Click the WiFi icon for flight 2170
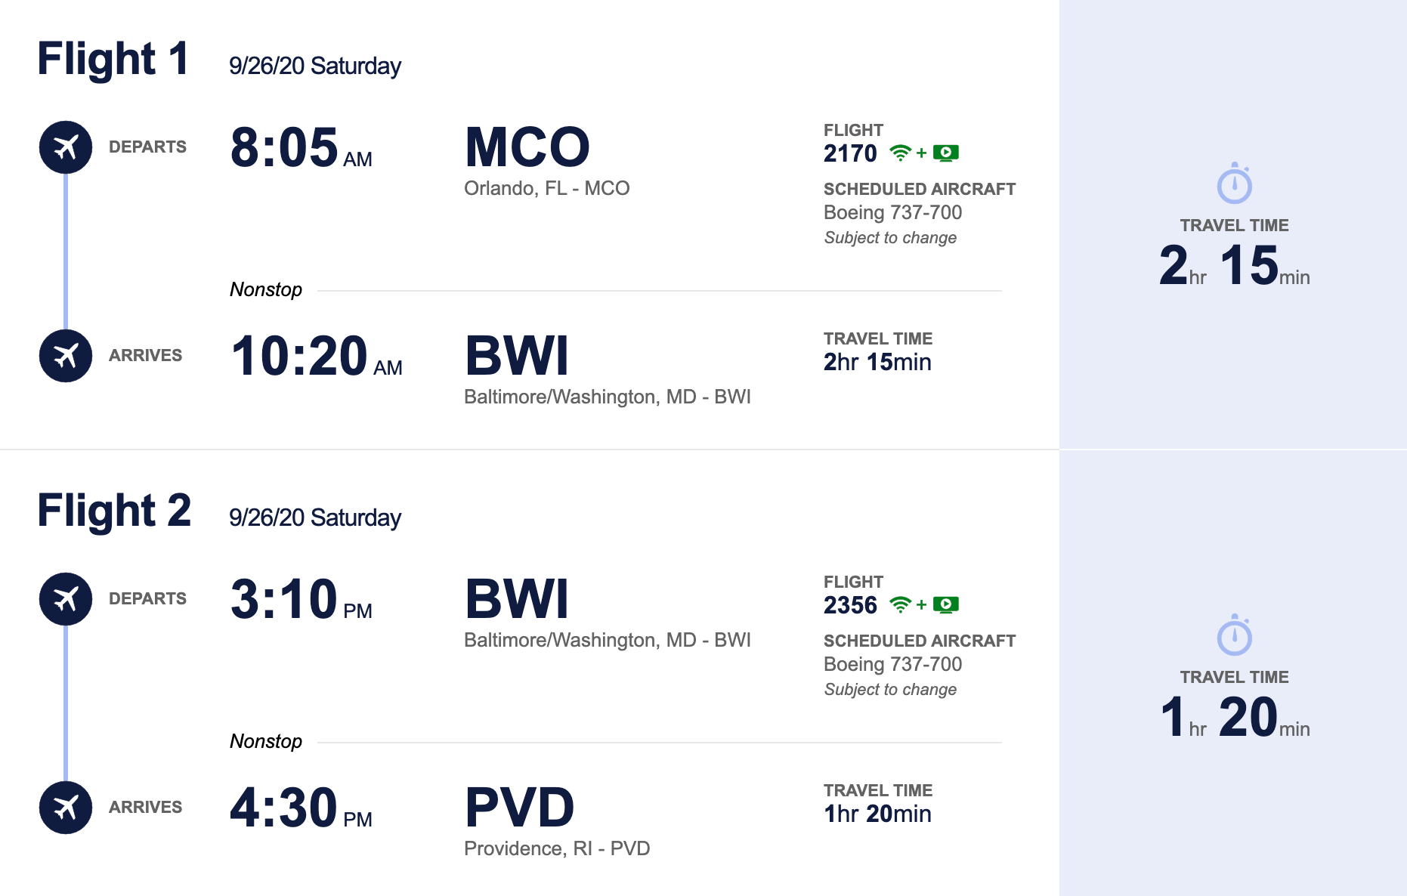This screenshot has width=1407, height=896. click(x=900, y=153)
